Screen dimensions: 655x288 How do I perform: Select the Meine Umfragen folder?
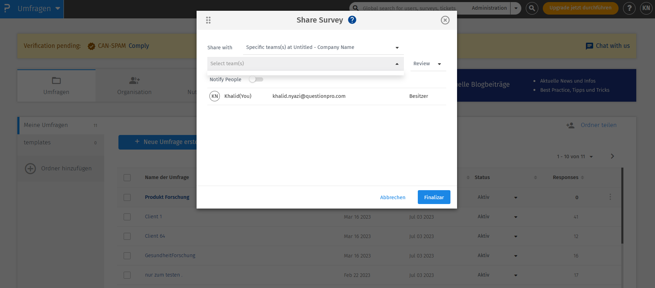tap(61, 125)
